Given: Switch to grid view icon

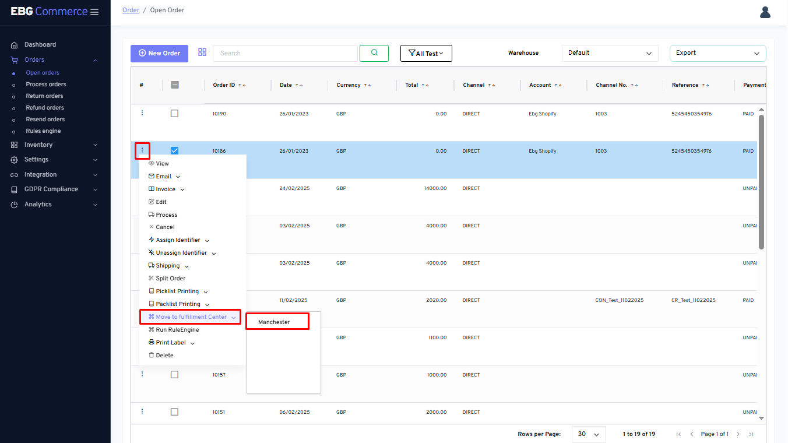Looking at the screenshot, I should 202,52.
